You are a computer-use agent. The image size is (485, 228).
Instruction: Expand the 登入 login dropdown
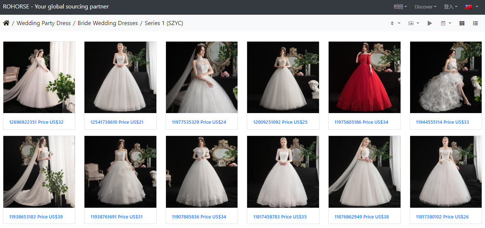coord(450,7)
